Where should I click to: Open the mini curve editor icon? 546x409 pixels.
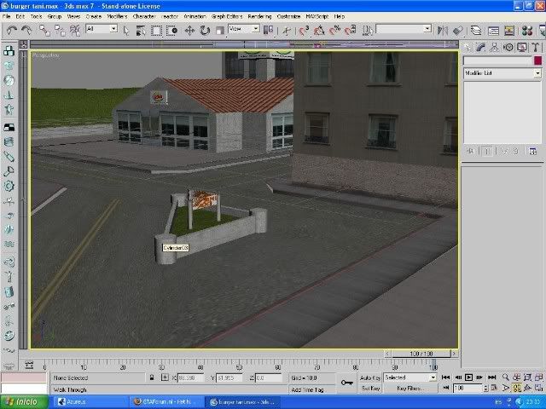point(29,366)
